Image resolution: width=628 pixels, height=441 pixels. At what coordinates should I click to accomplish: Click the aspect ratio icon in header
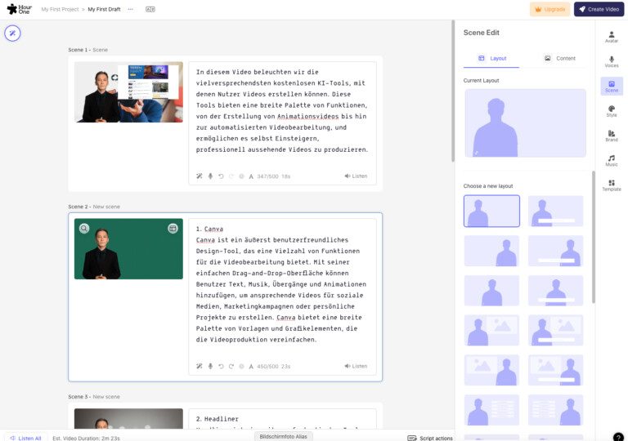[x=150, y=9]
